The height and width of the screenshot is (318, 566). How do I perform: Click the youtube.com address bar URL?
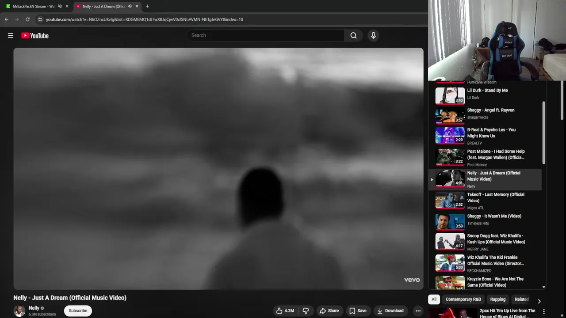pos(144,19)
